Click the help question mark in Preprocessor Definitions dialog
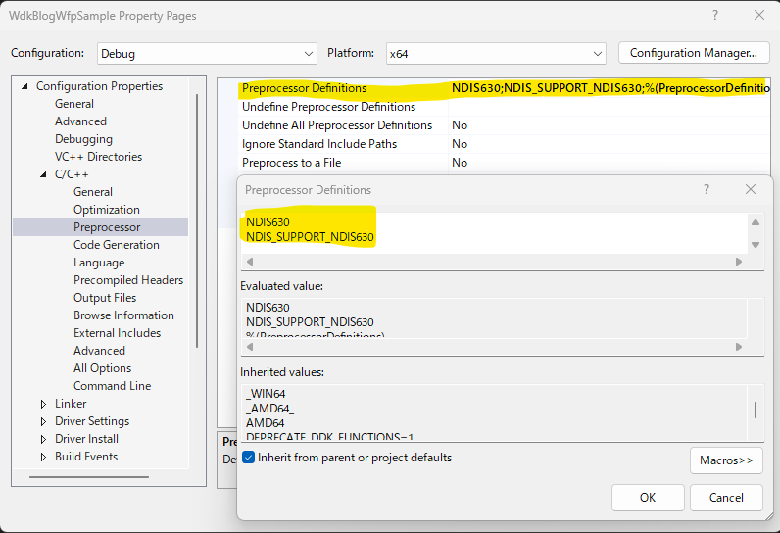Screen dimensions: 780x533 tap(707, 189)
